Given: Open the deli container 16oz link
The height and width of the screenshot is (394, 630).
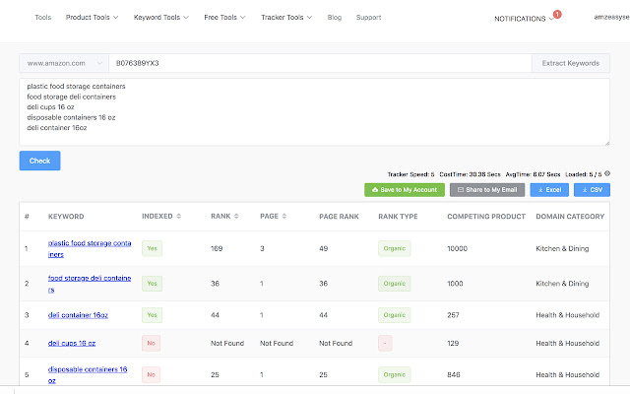Looking at the screenshot, I should 78,315.
